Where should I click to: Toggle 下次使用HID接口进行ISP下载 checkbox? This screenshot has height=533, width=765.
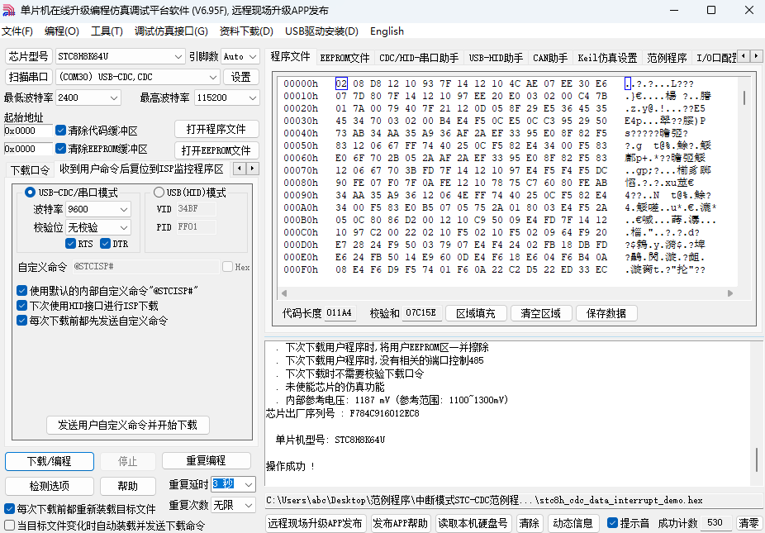(21, 306)
